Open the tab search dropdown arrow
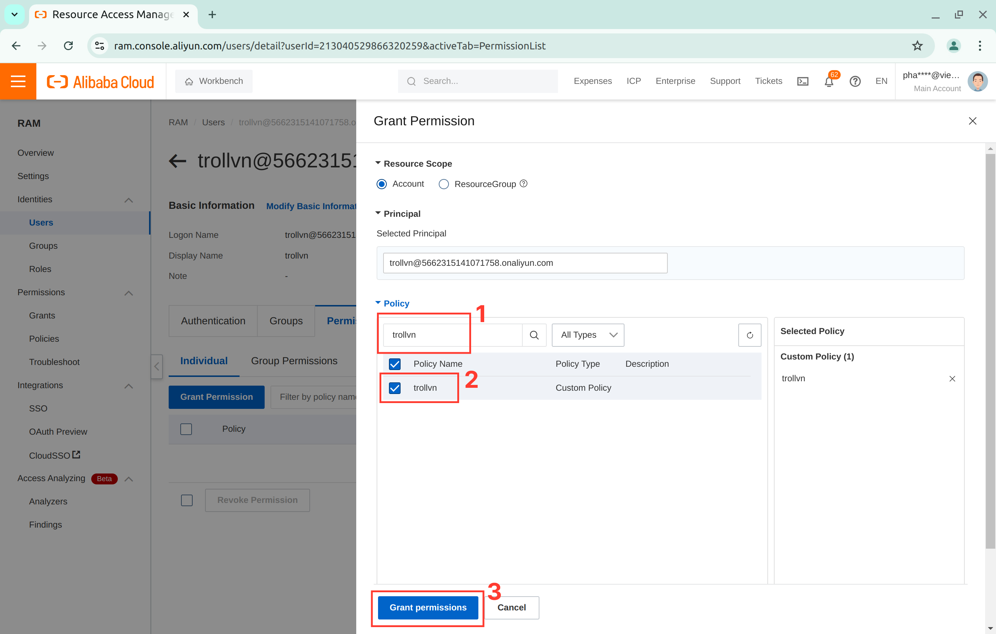Image resolution: width=996 pixels, height=634 pixels. point(15,15)
